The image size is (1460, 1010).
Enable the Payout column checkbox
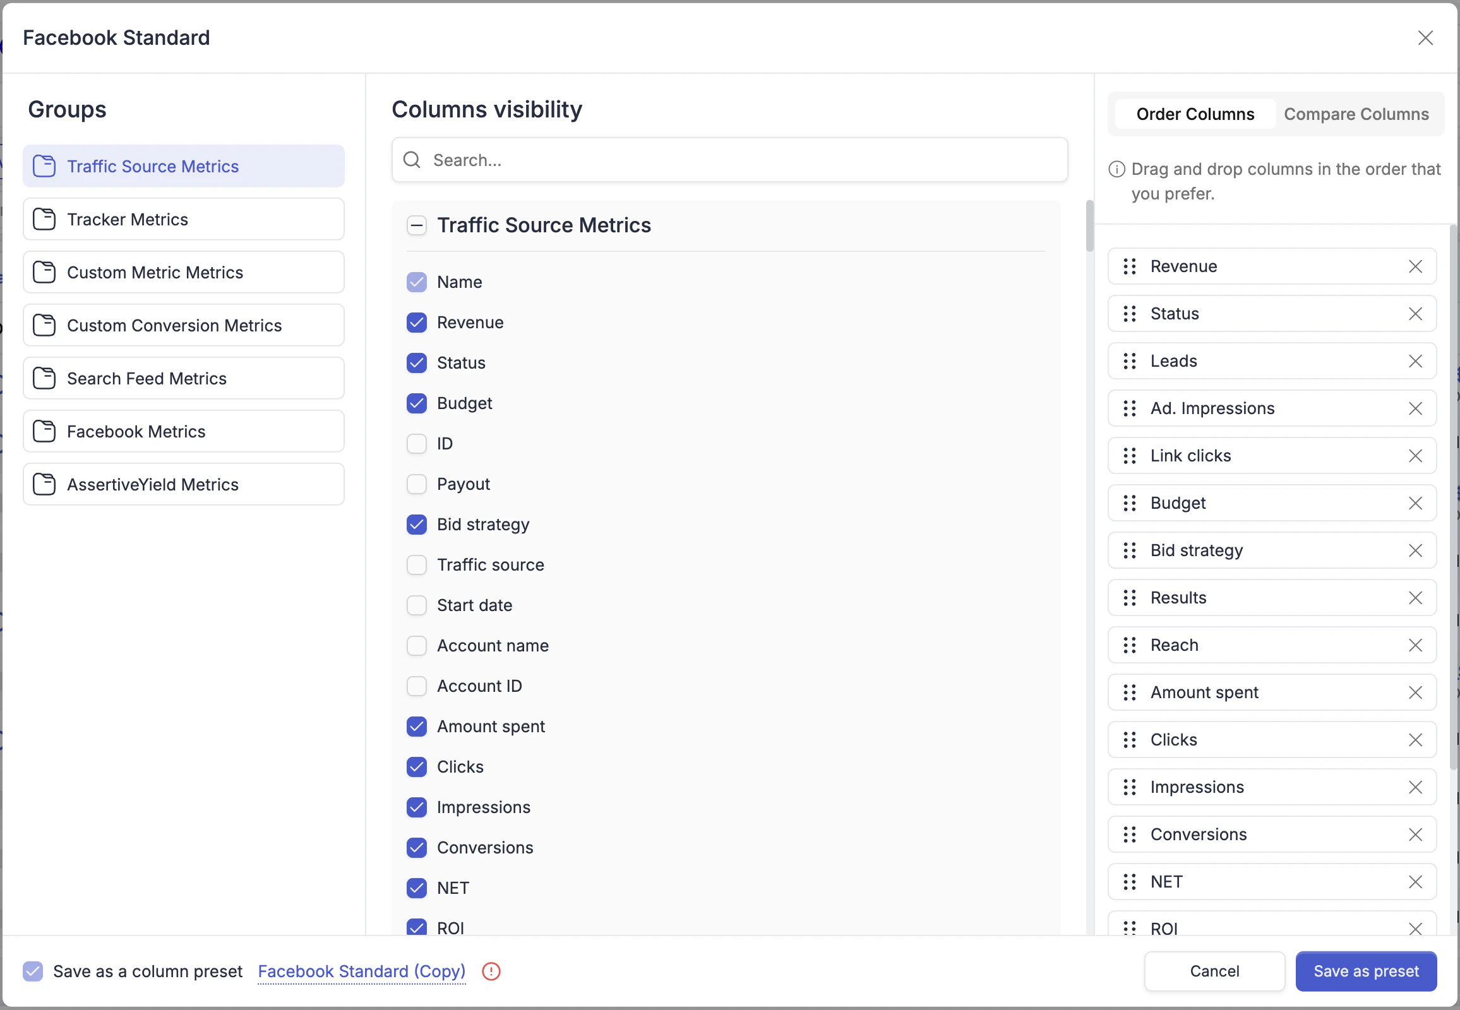pyautogui.click(x=417, y=485)
